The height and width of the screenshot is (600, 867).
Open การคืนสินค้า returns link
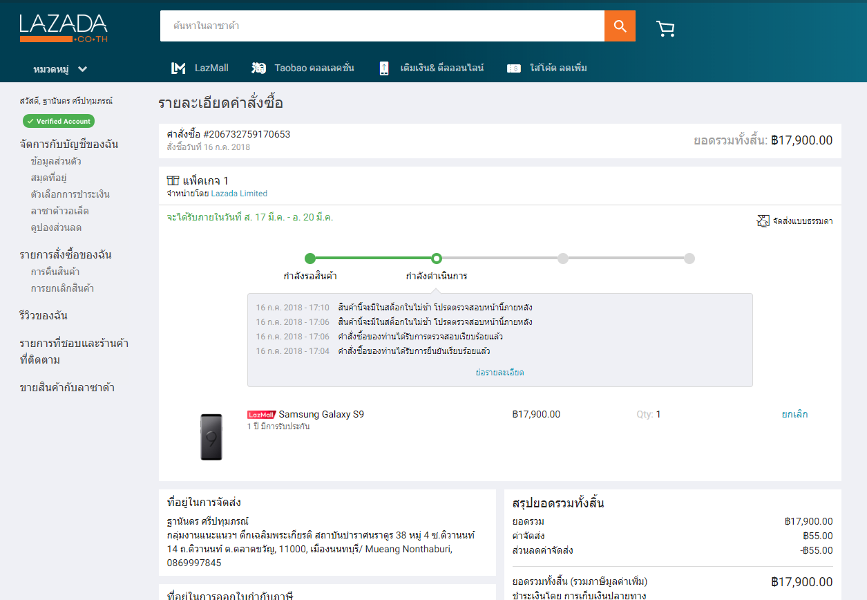coord(55,272)
